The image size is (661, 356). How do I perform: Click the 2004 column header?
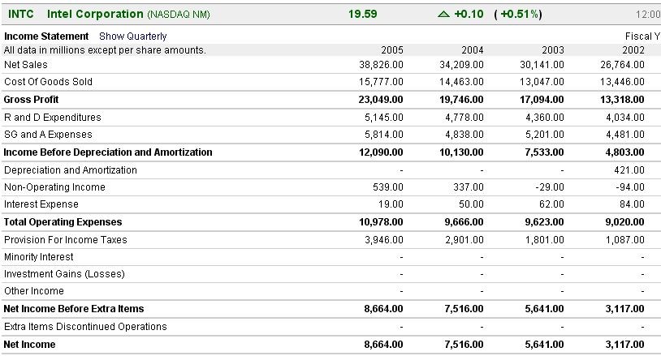(x=472, y=50)
